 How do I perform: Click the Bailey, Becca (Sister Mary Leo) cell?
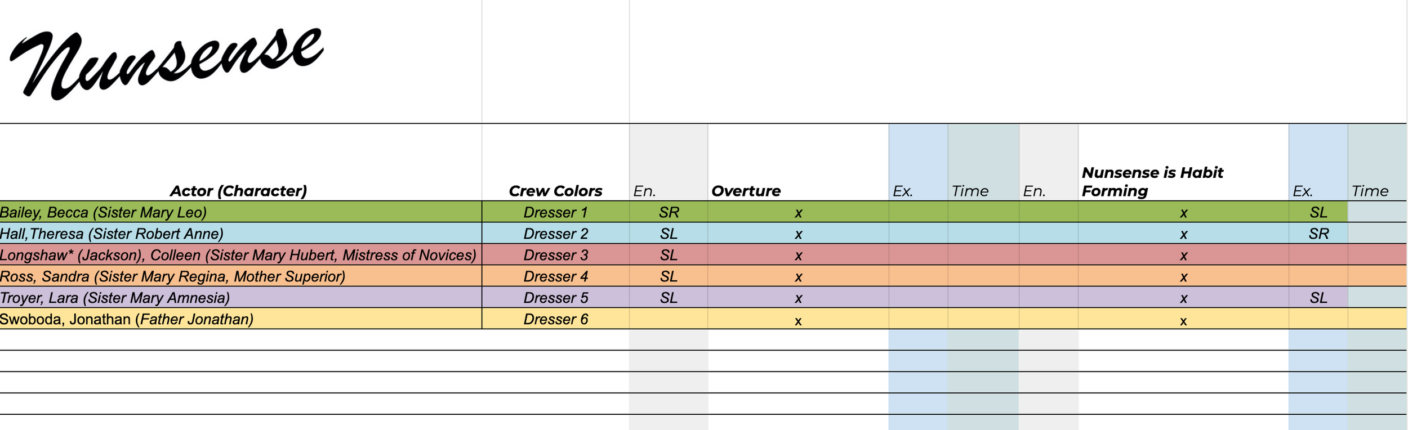click(240, 212)
